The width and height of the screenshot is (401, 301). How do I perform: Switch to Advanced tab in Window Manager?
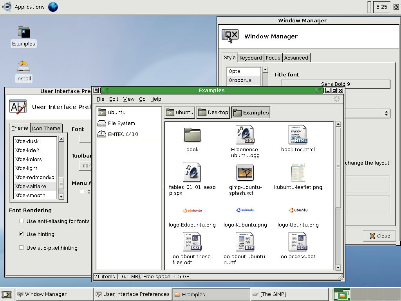[x=296, y=58]
